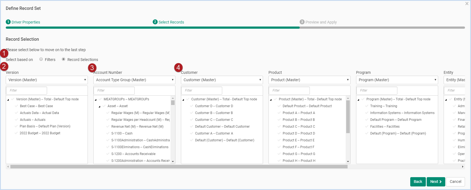Check the Product A checkmark
Screen dimensions: 471x190
(279, 113)
